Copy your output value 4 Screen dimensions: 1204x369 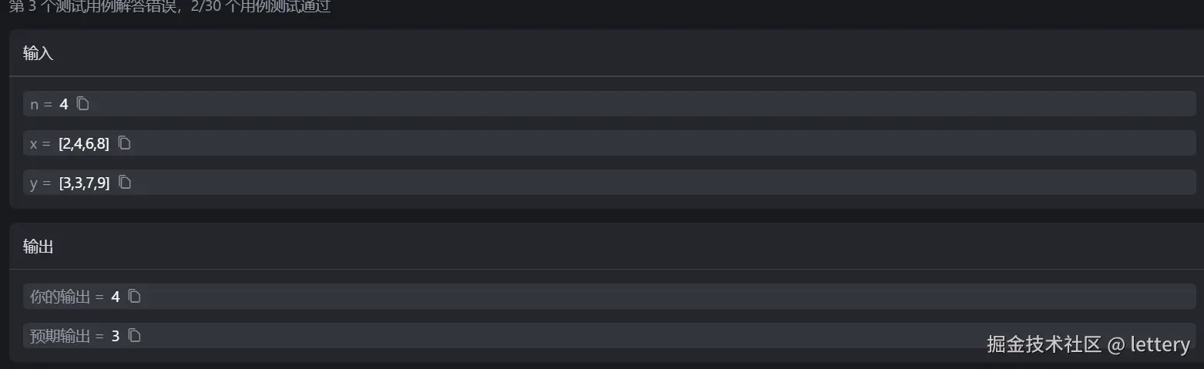click(x=135, y=296)
